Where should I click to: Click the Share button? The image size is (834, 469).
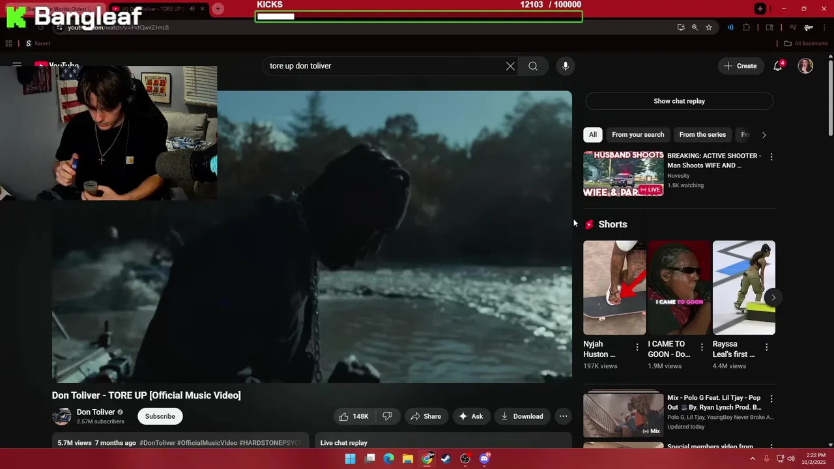(x=426, y=416)
